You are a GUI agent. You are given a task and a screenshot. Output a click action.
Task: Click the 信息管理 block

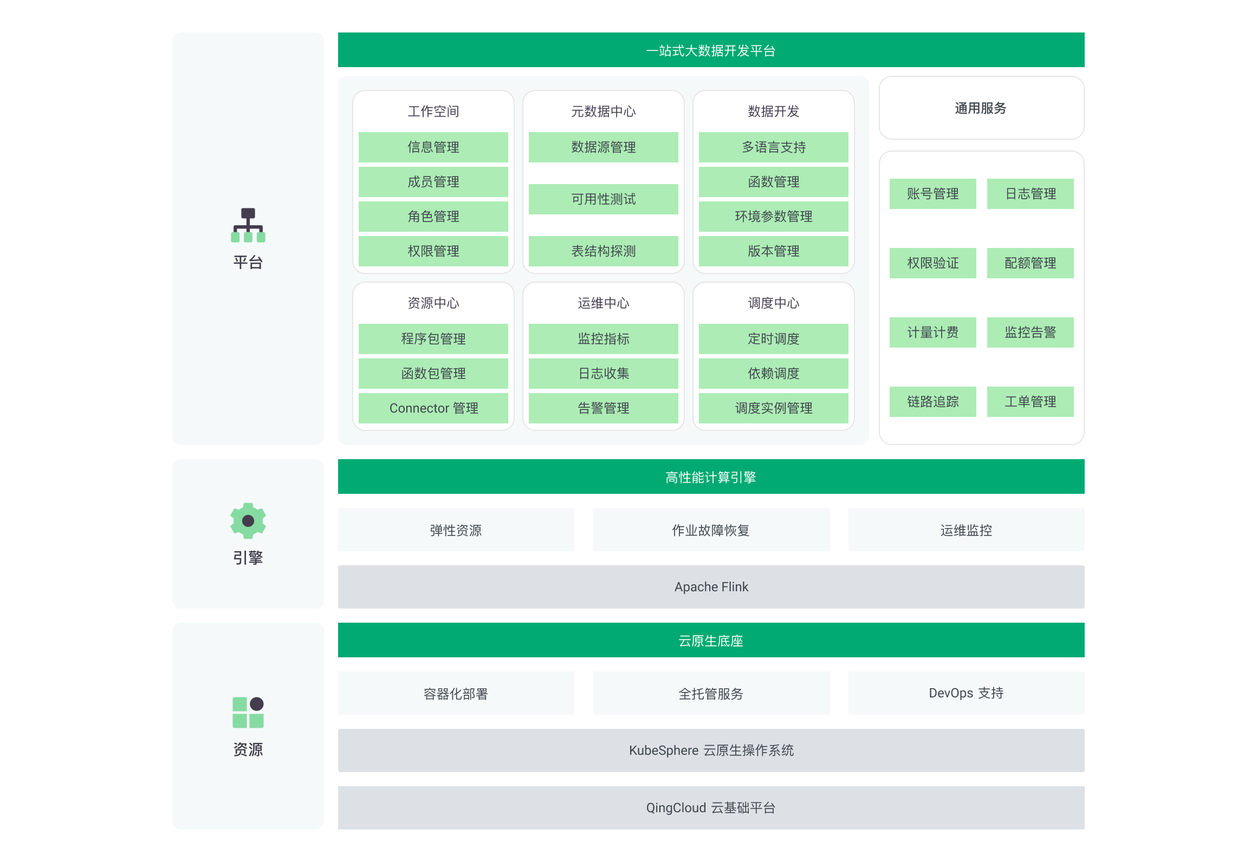tap(433, 147)
